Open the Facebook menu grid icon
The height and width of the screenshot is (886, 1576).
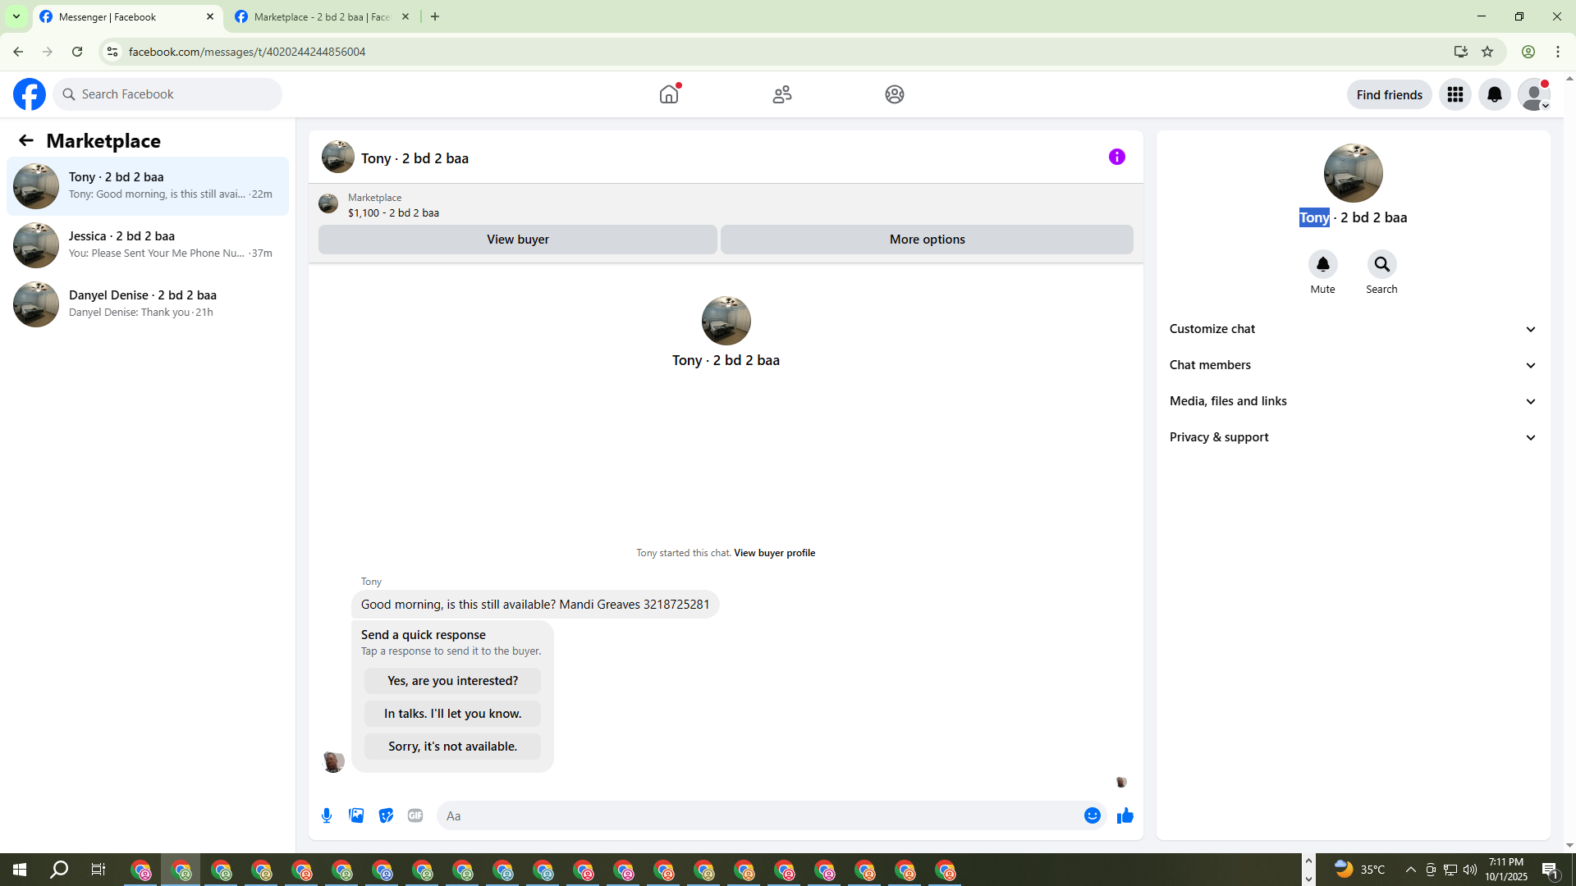(1455, 94)
